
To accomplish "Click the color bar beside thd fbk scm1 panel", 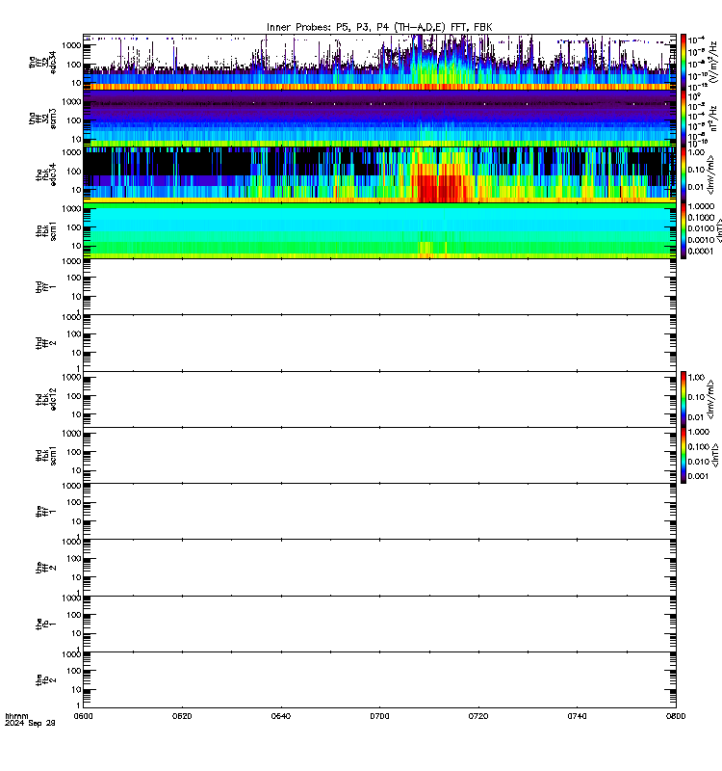I will [x=683, y=455].
